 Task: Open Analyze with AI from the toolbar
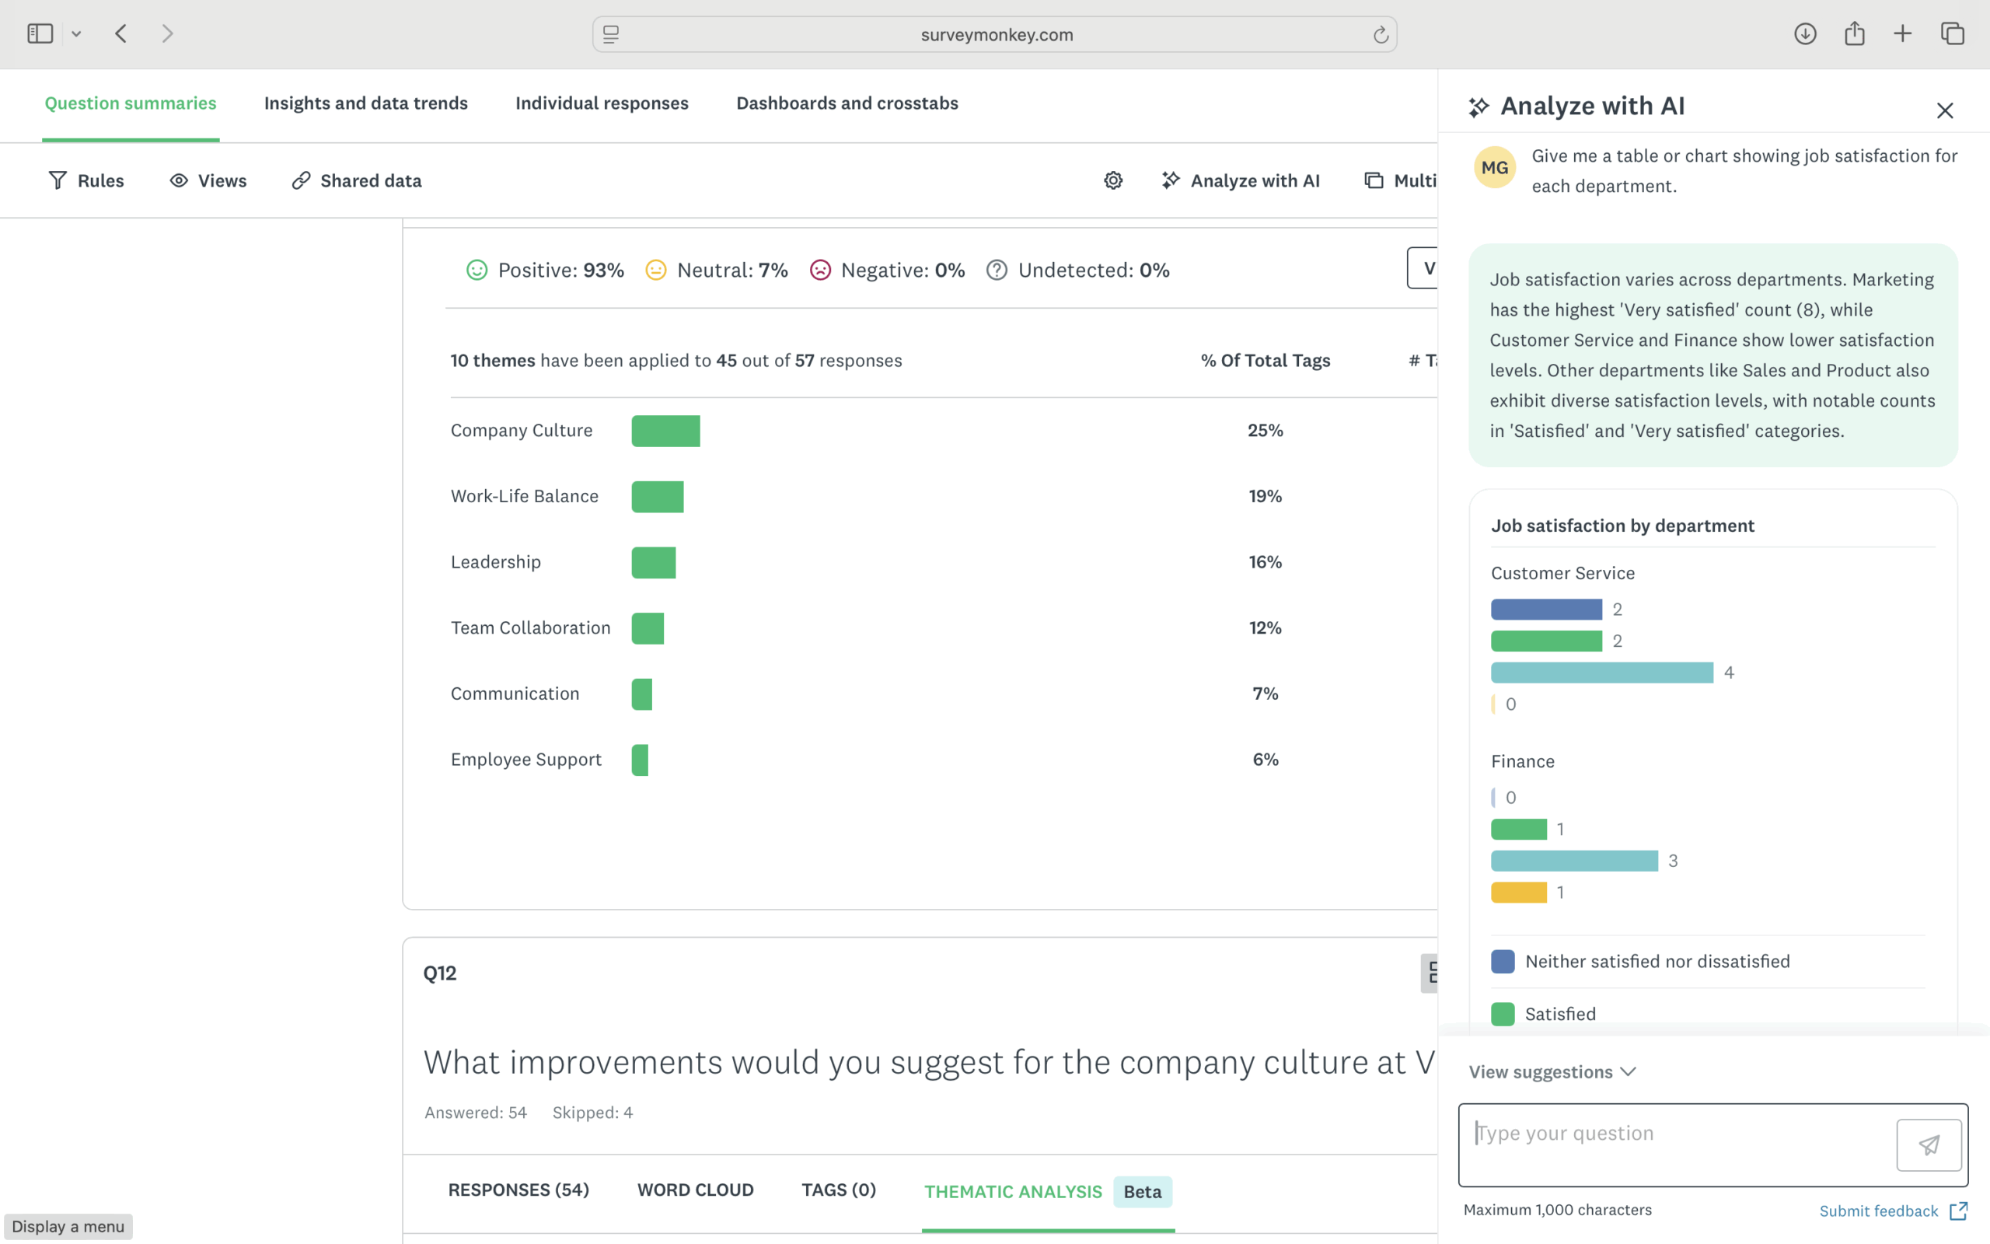pos(1240,180)
